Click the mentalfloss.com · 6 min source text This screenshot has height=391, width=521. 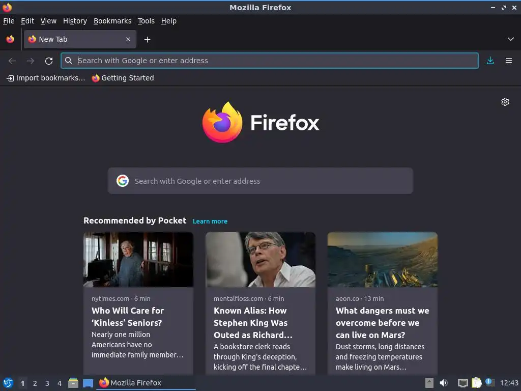click(249, 298)
